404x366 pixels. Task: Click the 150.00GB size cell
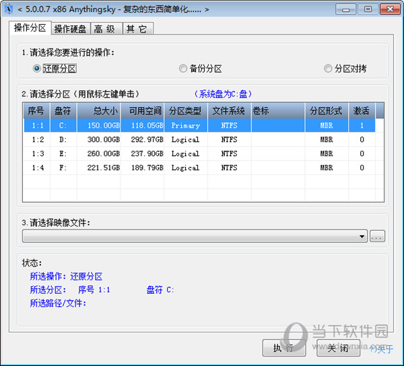(99, 126)
